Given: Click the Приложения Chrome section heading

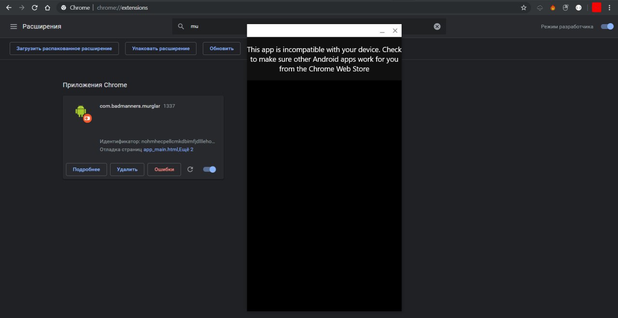Looking at the screenshot, I should 95,85.
